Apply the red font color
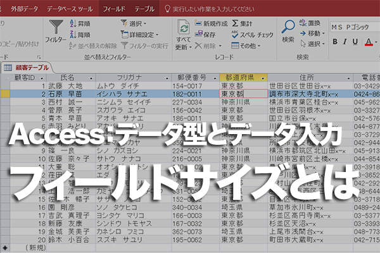Viewport: 380px width, 253px height. [369, 42]
